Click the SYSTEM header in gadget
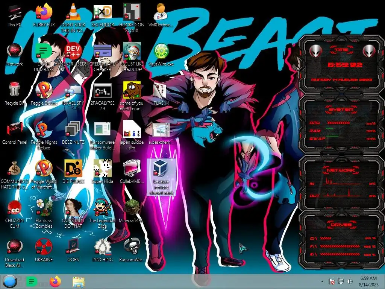 click(341, 110)
